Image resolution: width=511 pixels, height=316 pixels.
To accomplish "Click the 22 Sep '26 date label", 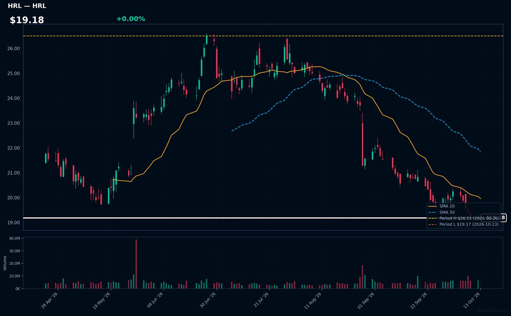I will [x=419, y=301].
